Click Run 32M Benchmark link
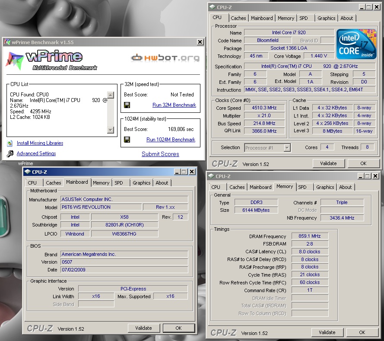The height and width of the screenshot is (341, 384). pos(174,105)
